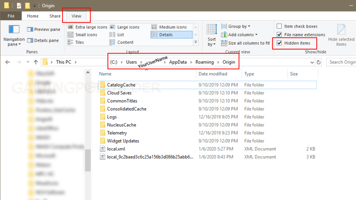Open the address bar dropdown arrow
This screenshot has width=356, height=200.
pyautogui.click(x=312, y=62)
